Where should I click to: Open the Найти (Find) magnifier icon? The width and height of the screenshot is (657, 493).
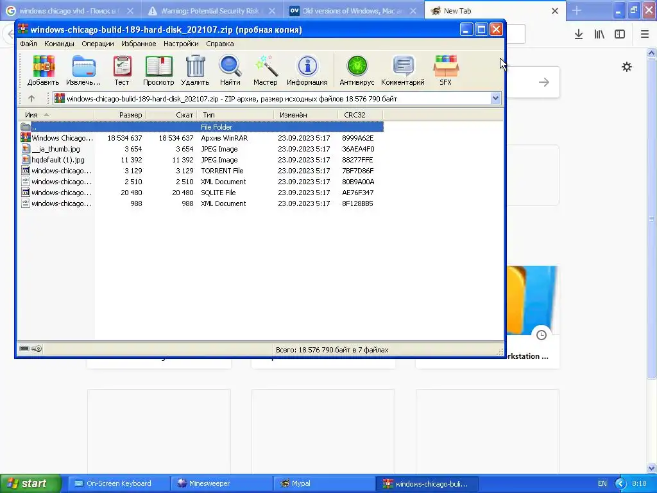click(230, 71)
